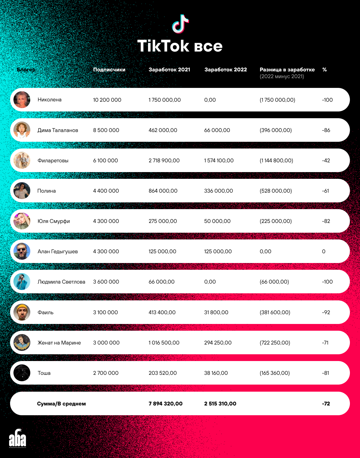Viewport: 360px width, 458px height.
Task: Select Юля Смурфи's avatar
Action: click(22, 221)
